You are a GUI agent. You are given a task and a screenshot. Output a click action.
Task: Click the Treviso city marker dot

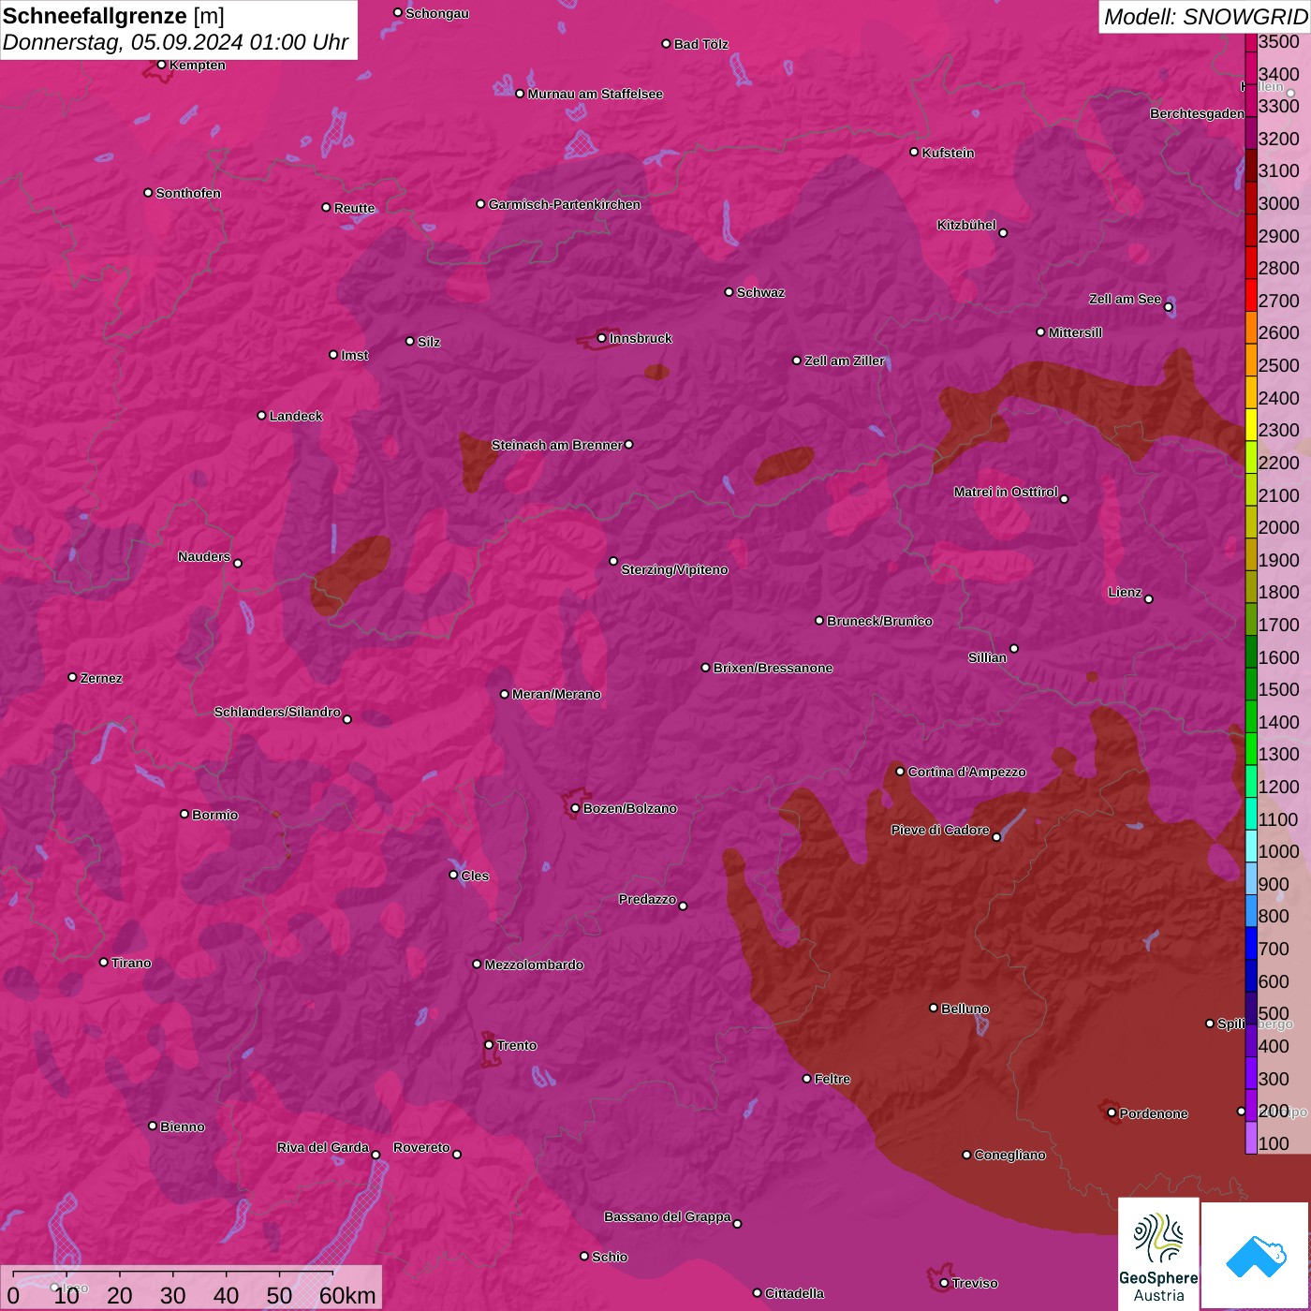pyautogui.click(x=944, y=1283)
